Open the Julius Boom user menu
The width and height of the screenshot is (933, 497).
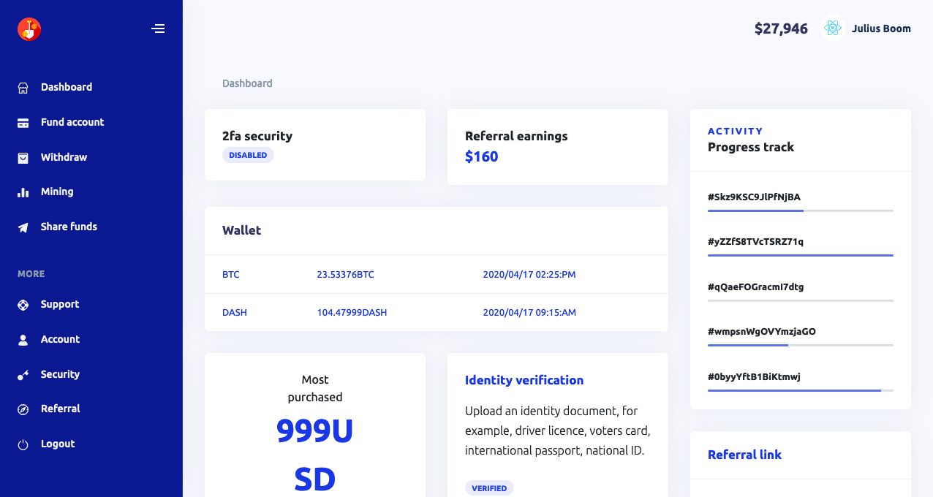pyautogui.click(x=881, y=29)
